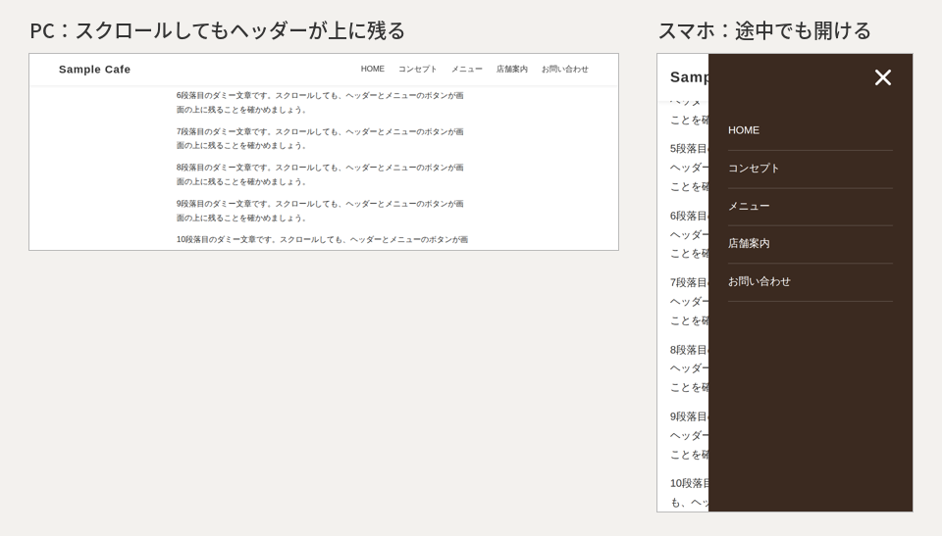The width and height of the screenshot is (942, 536).
Task: Open お問い合わせ in the PC header navigation
Action: click(565, 69)
